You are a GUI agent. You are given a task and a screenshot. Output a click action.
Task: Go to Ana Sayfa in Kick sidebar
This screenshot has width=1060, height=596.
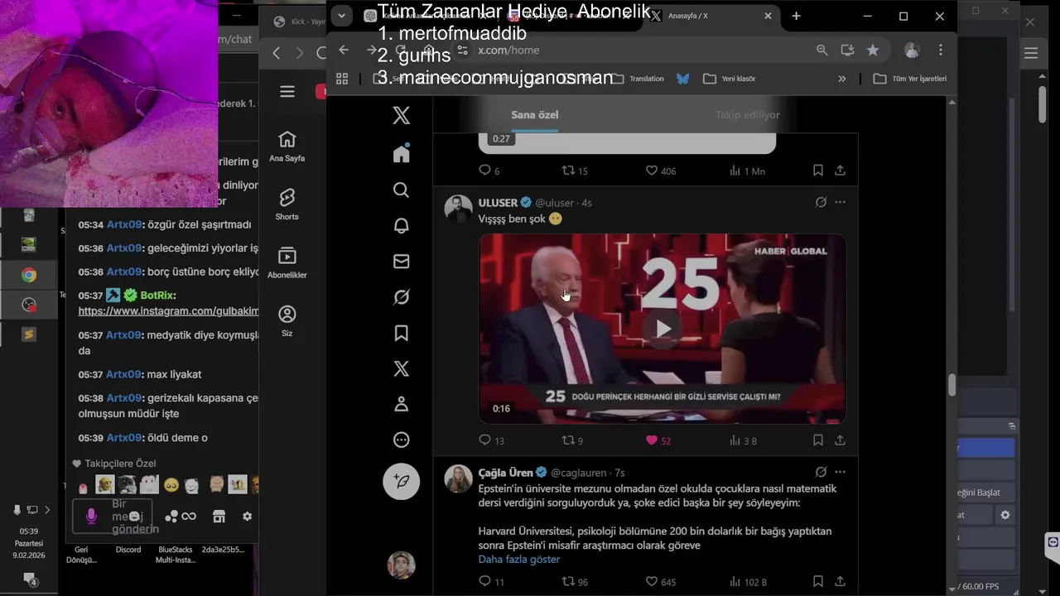(287, 147)
